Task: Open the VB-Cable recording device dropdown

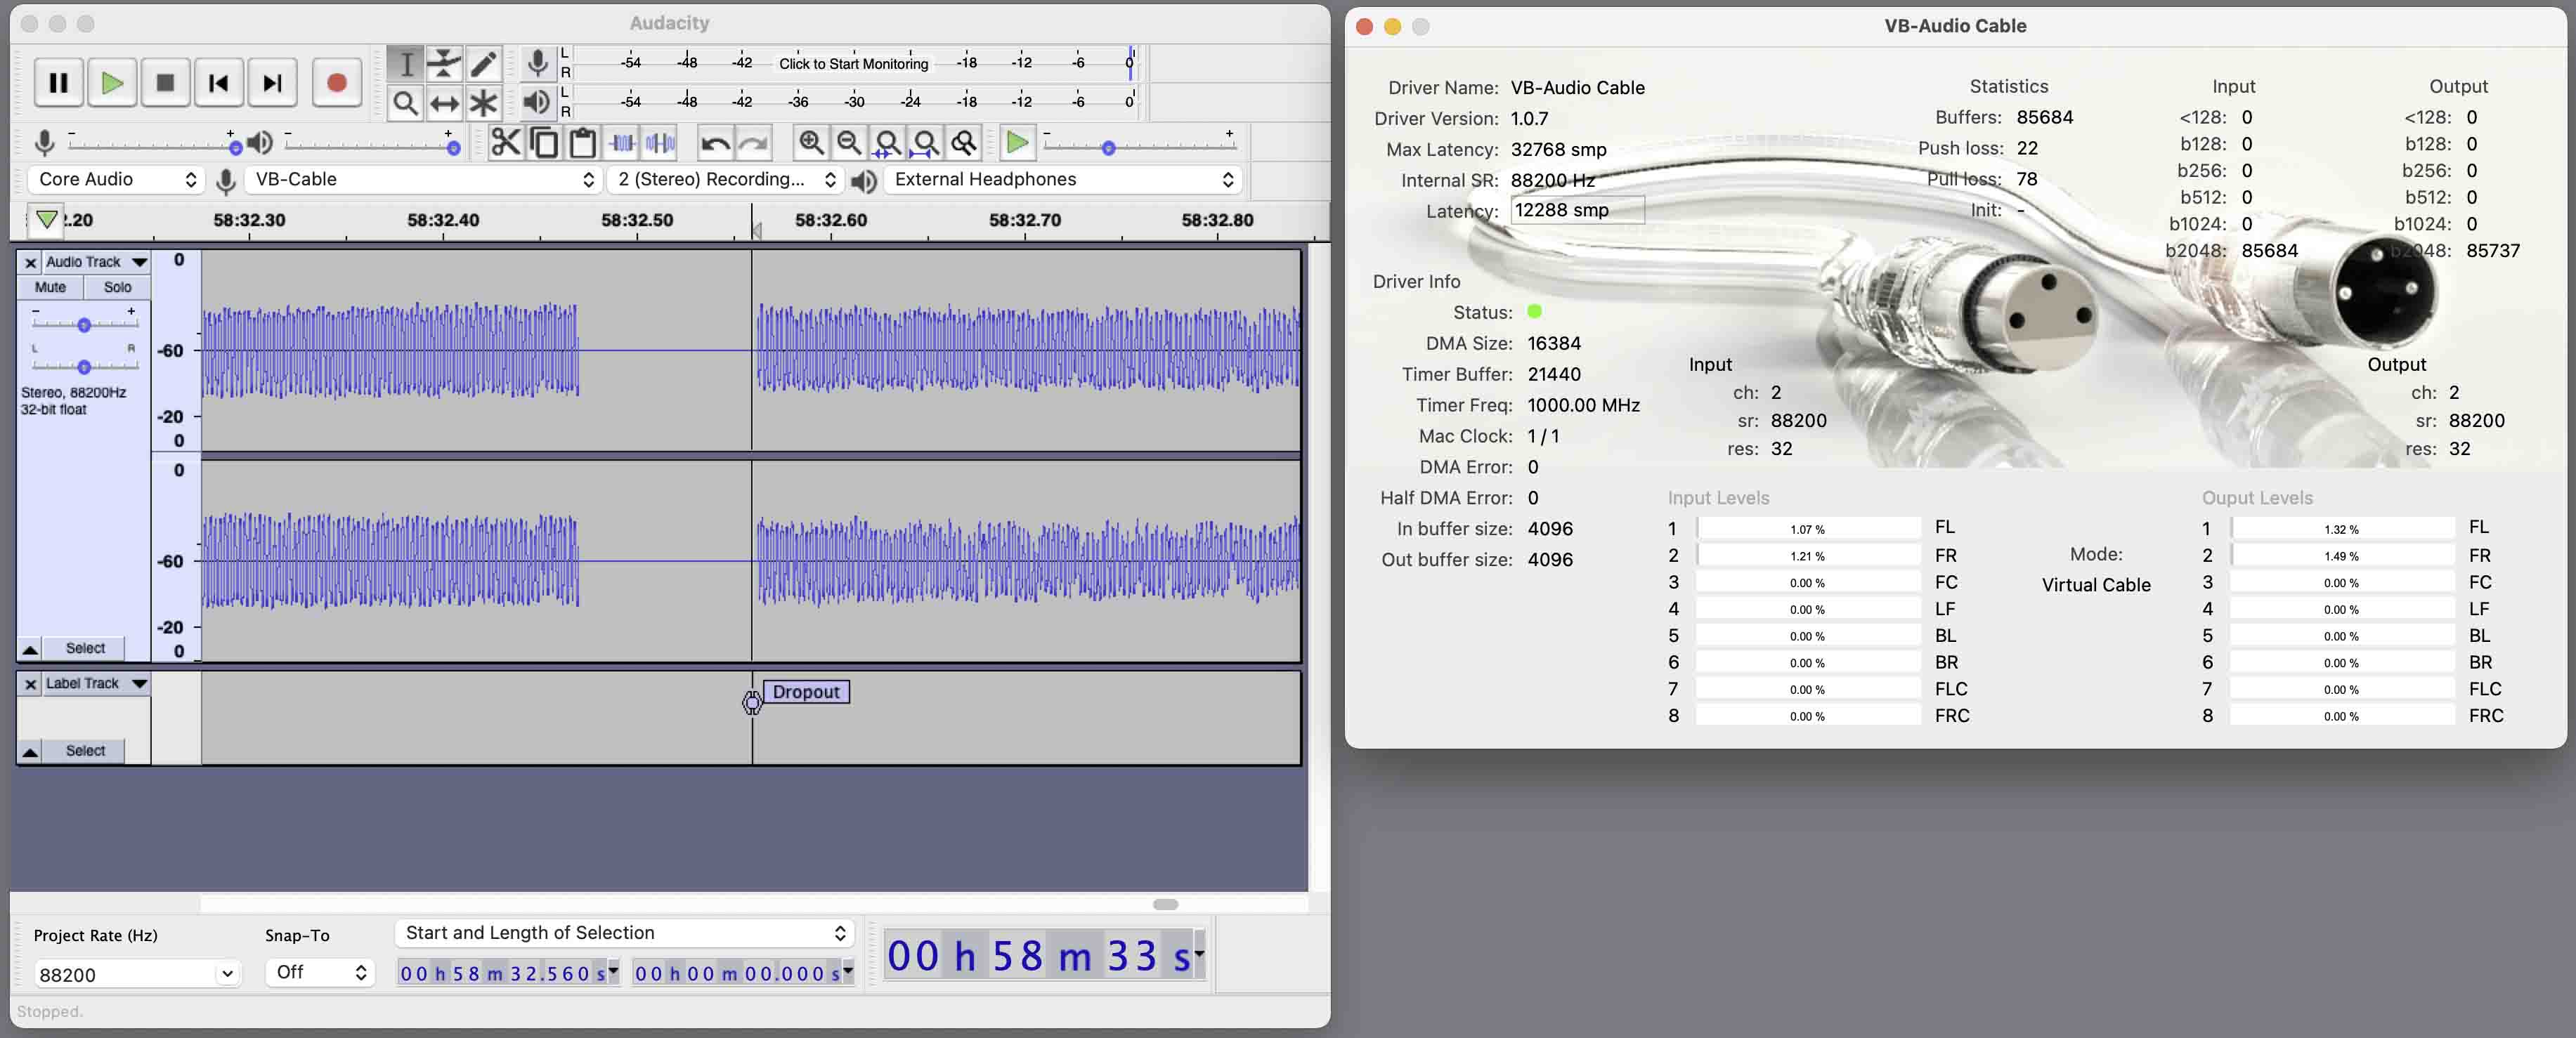Action: (x=422, y=180)
